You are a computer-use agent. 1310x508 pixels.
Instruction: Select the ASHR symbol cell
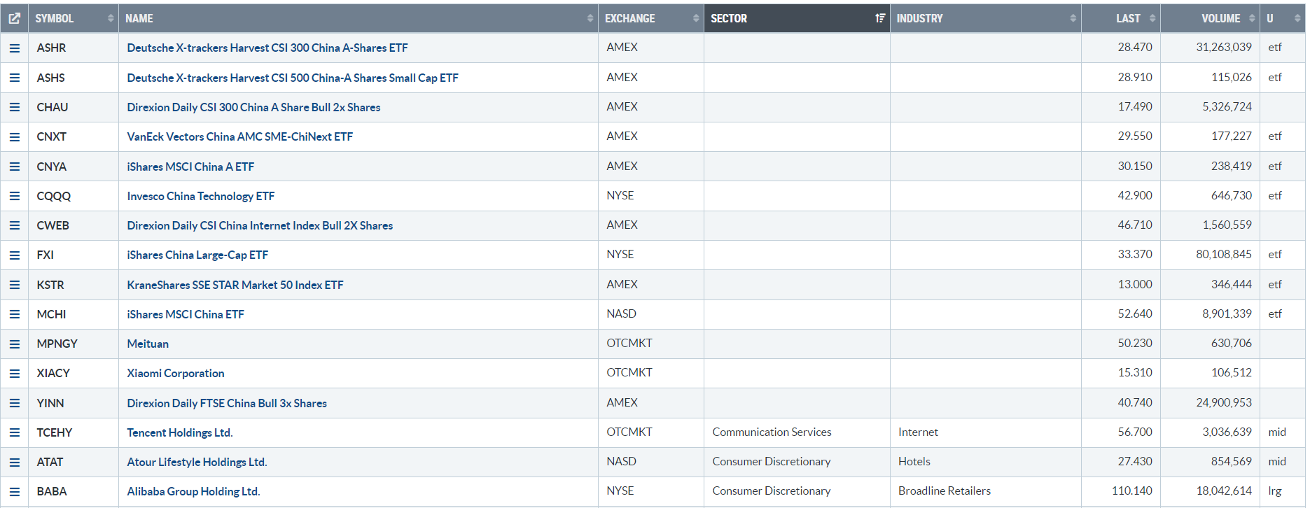tap(74, 48)
